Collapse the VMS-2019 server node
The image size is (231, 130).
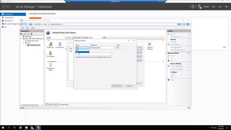pyautogui.click(x=21, y=39)
